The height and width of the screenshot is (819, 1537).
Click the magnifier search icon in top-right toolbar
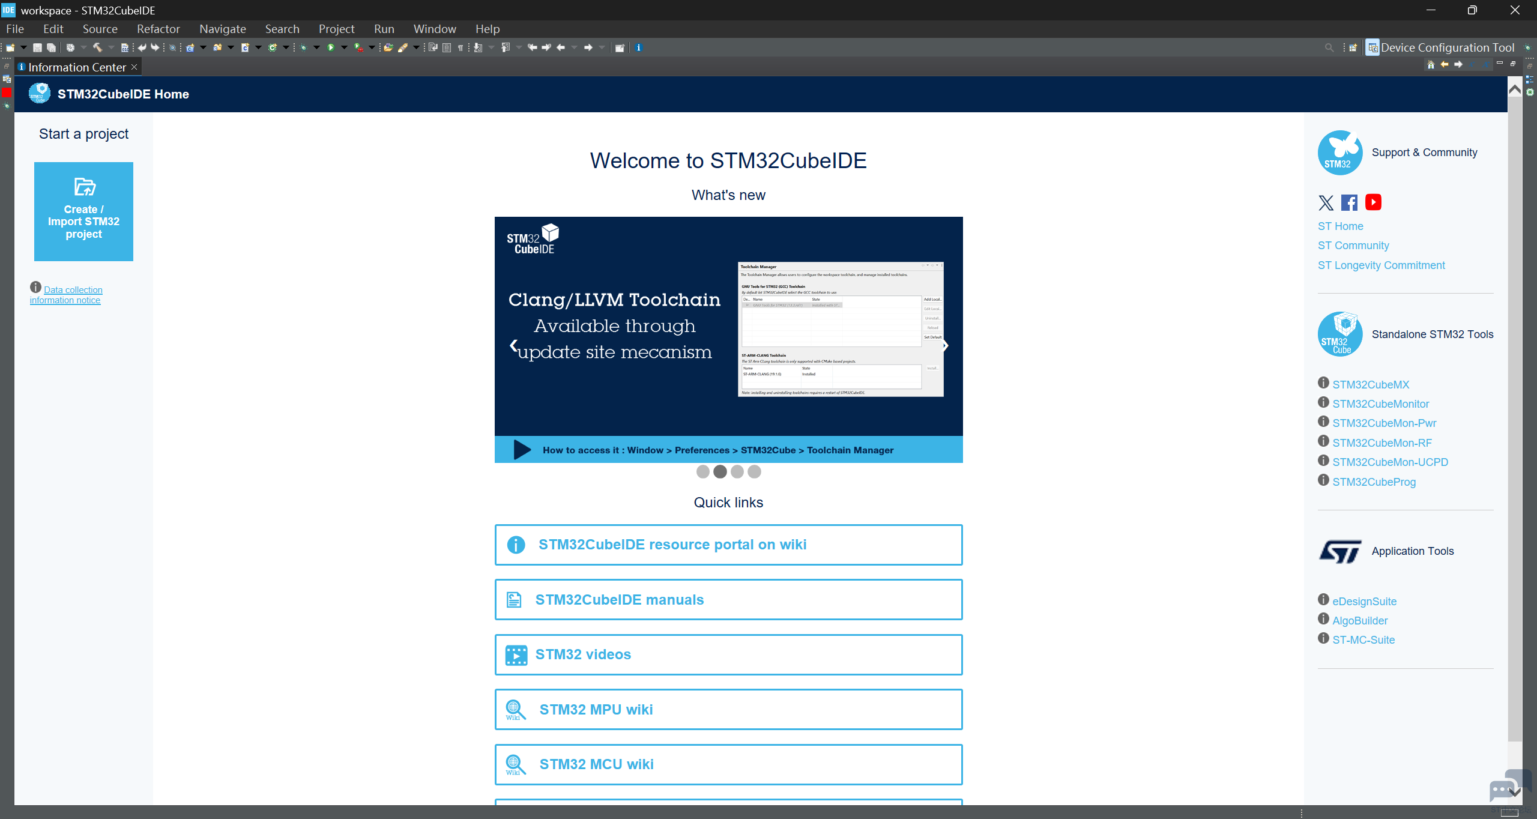[x=1329, y=47]
